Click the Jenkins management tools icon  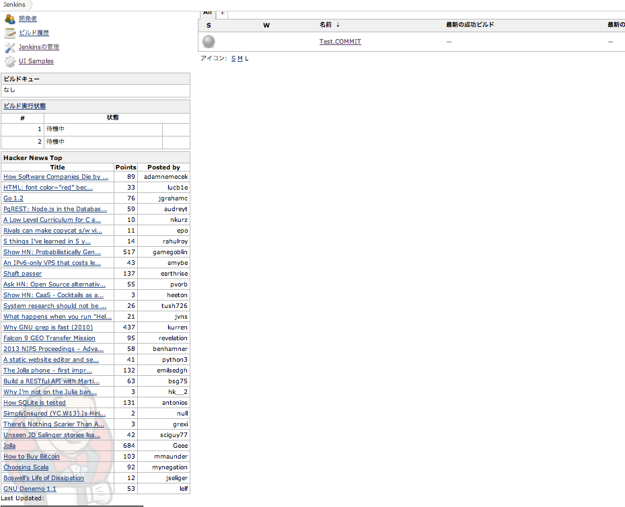[10, 47]
